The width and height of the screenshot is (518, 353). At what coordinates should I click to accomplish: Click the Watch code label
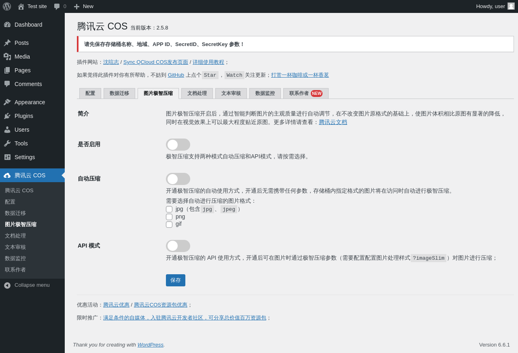coord(234,75)
